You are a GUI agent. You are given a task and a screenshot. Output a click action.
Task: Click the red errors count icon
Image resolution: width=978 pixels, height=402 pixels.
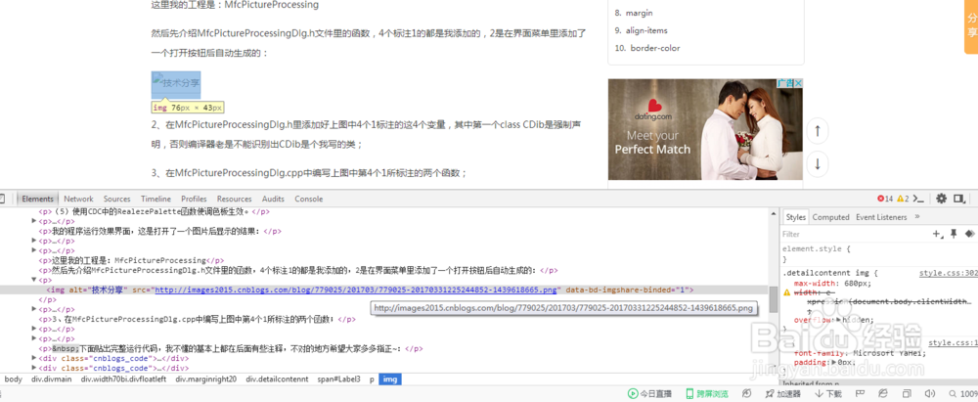(881, 199)
